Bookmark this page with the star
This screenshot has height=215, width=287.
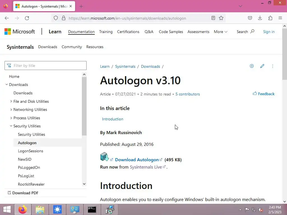pos(221,18)
